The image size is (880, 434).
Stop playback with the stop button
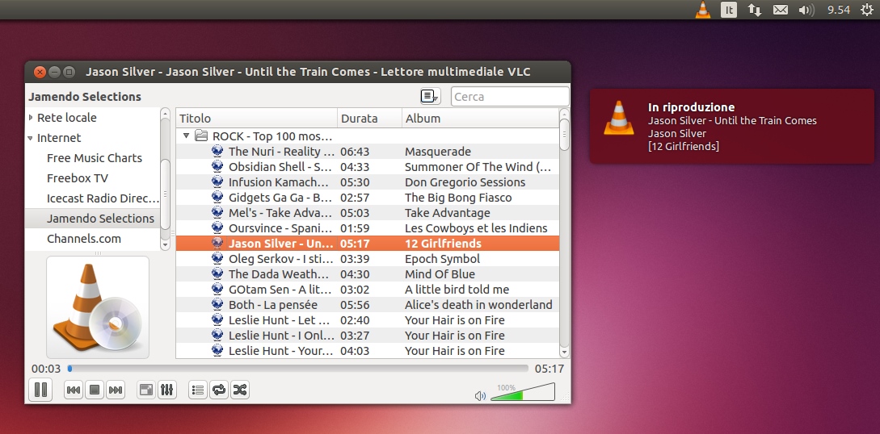tap(95, 390)
